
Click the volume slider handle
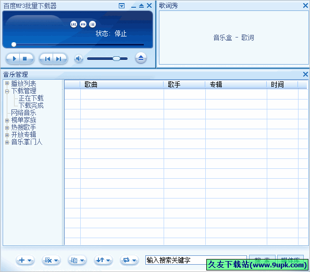pos(117,58)
